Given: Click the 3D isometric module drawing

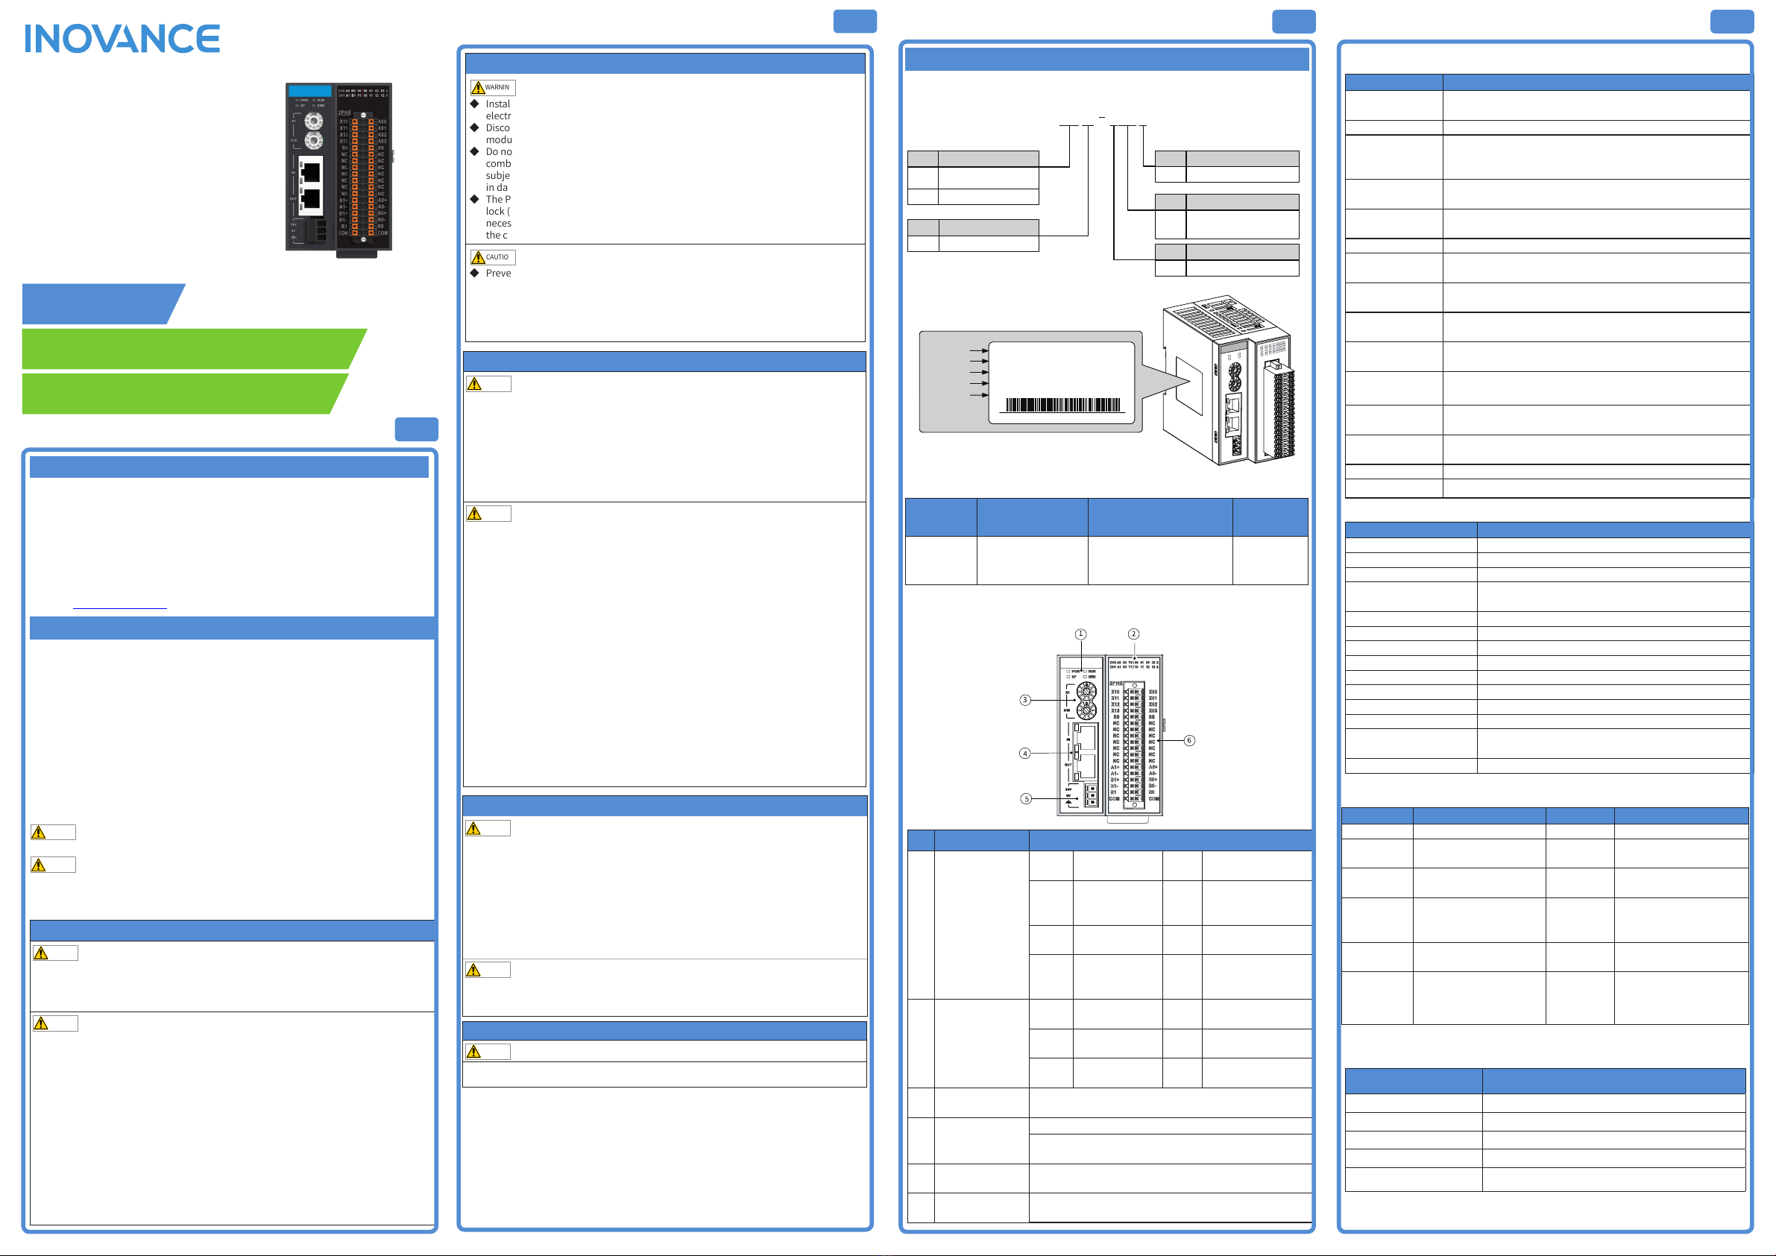Looking at the screenshot, I should point(1228,379).
